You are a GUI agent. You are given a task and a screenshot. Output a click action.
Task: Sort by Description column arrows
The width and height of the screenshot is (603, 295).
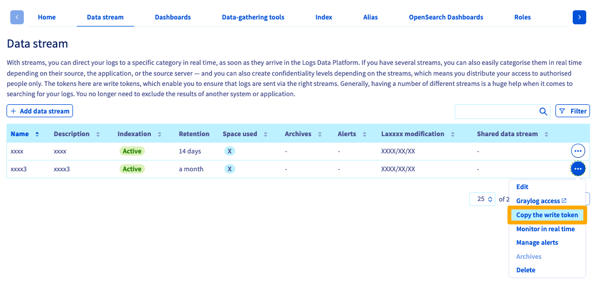[98, 134]
